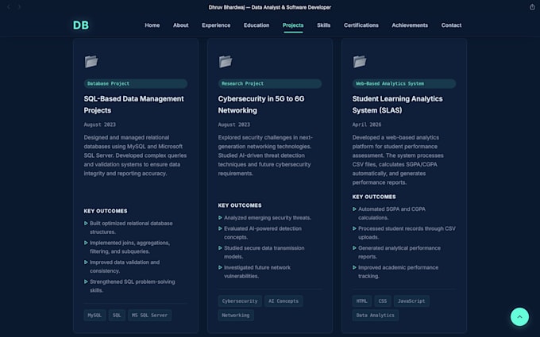Click the KEY OUTCOMES heading on the Student Learning card

(x=374, y=197)
